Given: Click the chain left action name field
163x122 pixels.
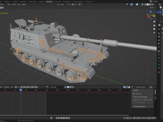Looking at the screenshot, I should 57,87.
